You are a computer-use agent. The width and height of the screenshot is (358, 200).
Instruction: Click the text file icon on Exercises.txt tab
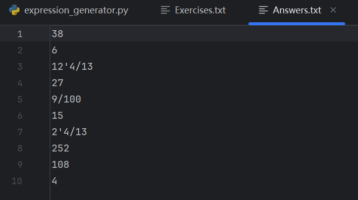click(x=166, y=10)
